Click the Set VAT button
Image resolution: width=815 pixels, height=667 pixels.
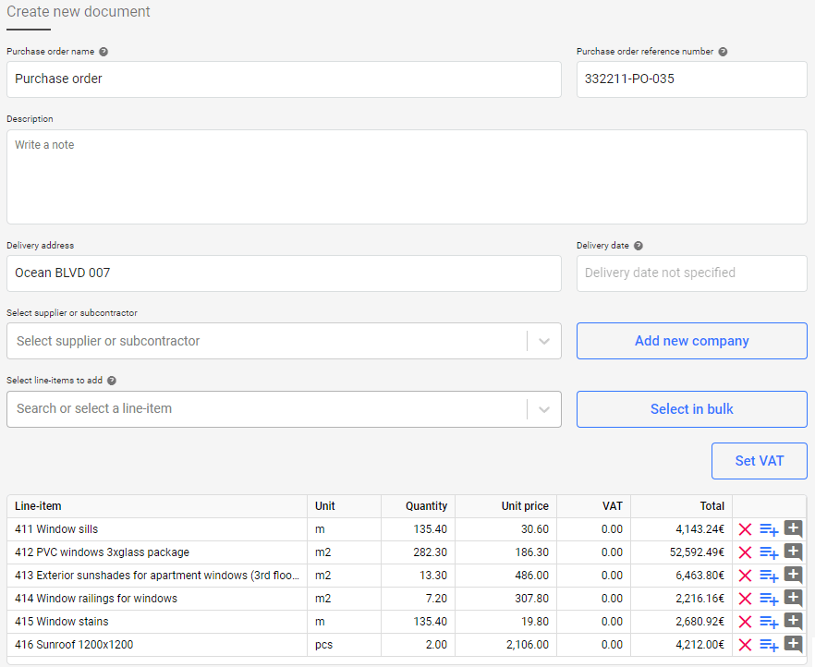760,461
